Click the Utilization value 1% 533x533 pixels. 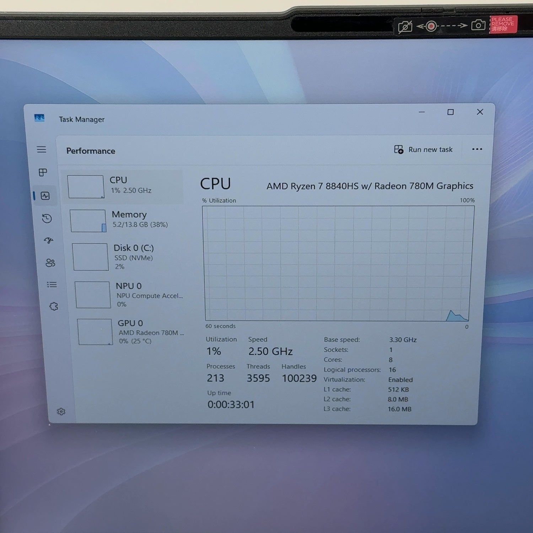click(214, 351)
